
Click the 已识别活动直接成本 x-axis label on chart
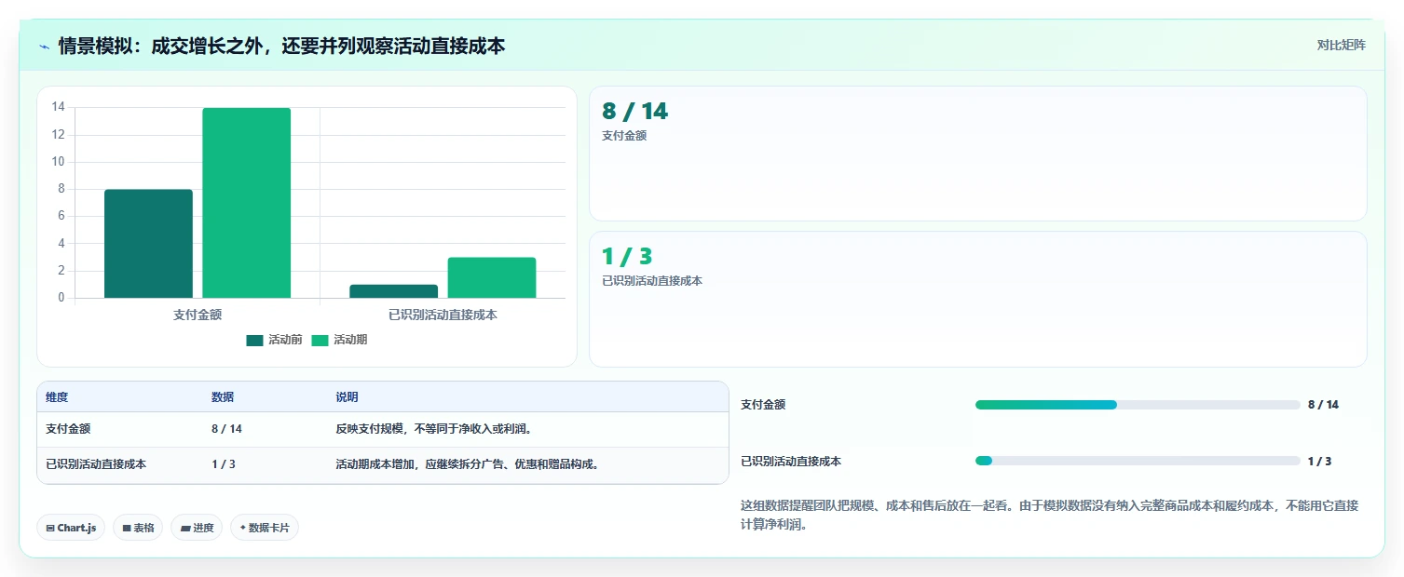click(x=443, y=315)
